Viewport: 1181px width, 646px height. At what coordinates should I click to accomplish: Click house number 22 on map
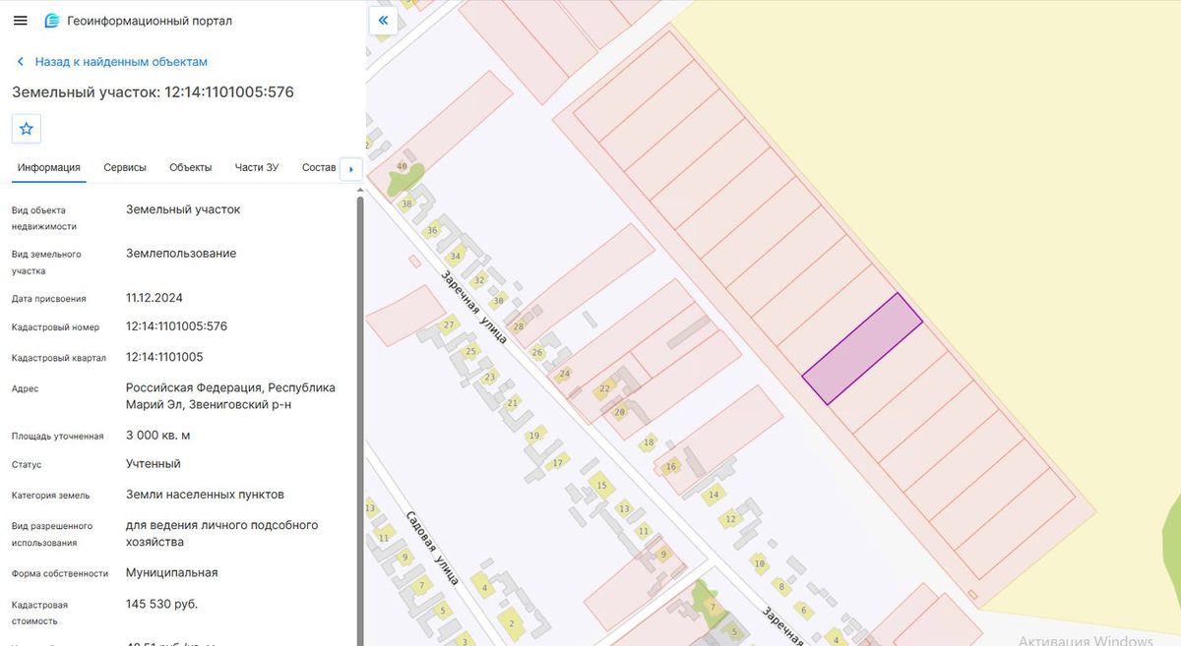point(604,389)
